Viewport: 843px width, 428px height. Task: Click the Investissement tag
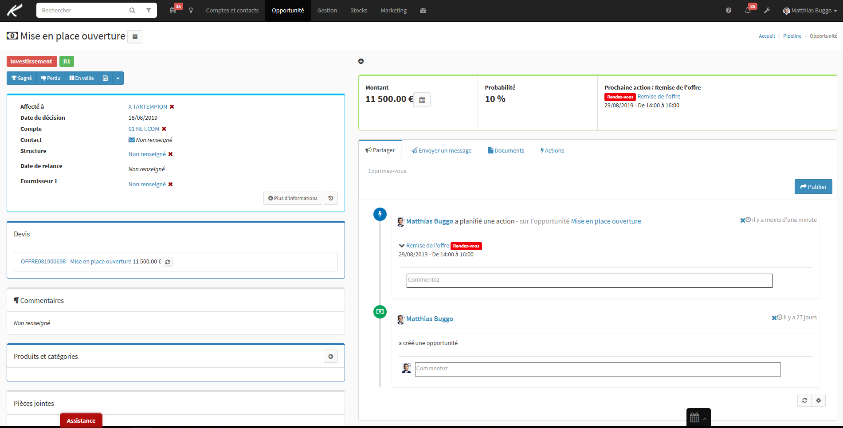tap(31, 61)
